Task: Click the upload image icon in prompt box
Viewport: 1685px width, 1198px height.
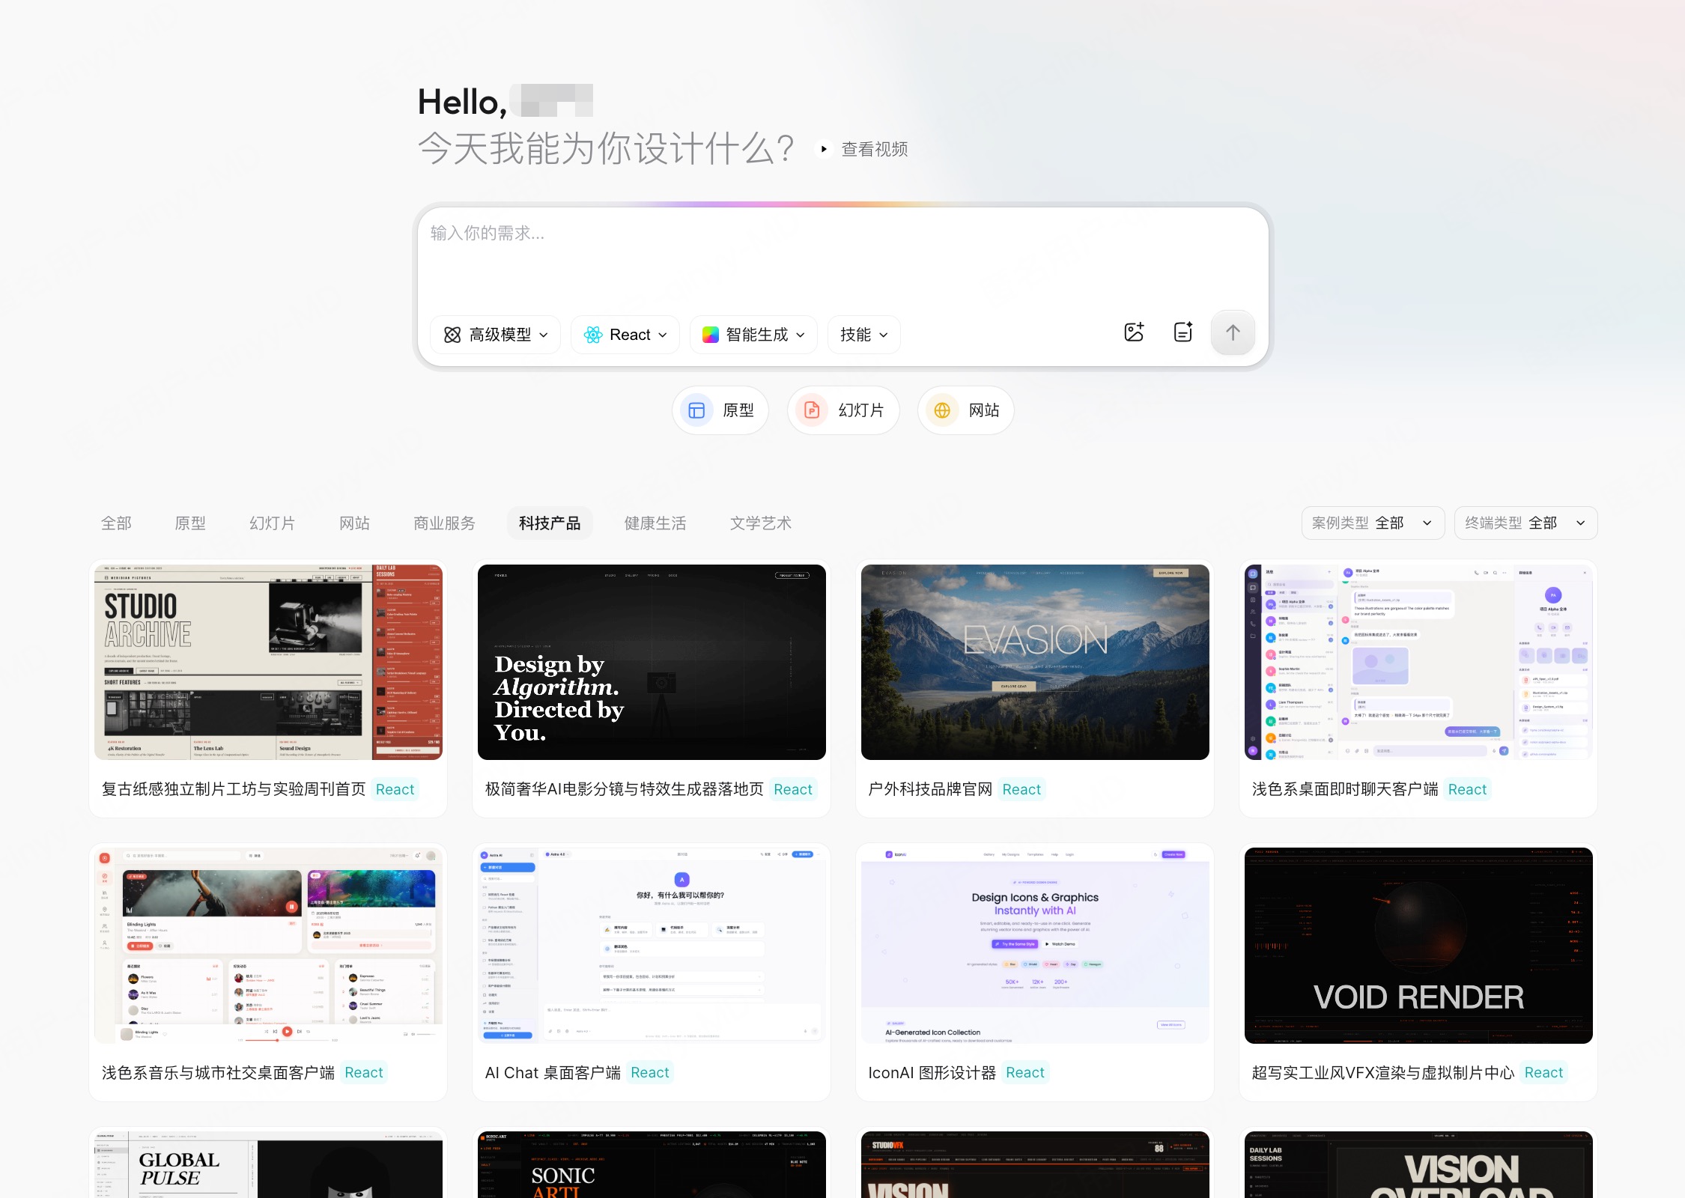Action: tap(1134, 332)
